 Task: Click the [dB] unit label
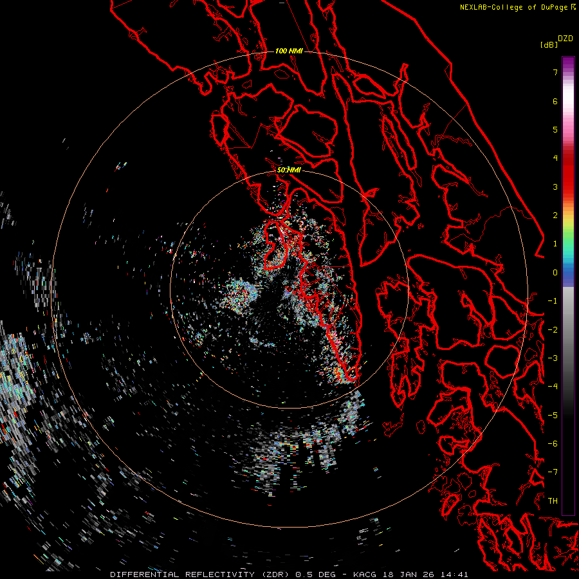(549, 44)
